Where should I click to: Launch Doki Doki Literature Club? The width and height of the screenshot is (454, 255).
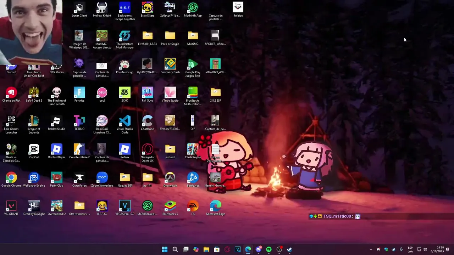point(102,125)
